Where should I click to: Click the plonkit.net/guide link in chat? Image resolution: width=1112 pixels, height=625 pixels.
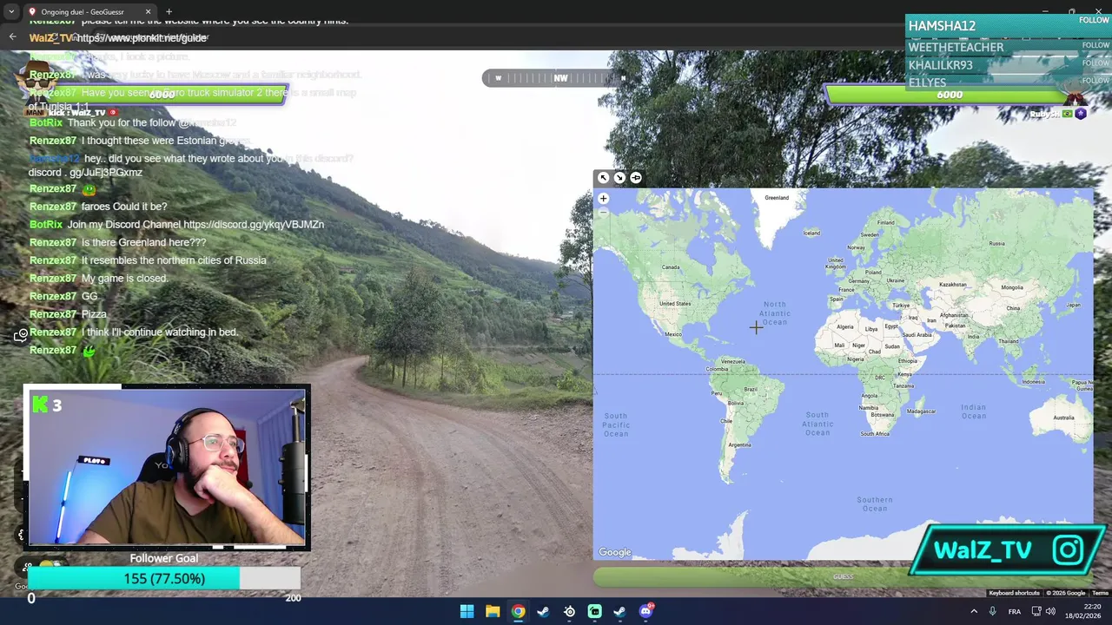143,38
